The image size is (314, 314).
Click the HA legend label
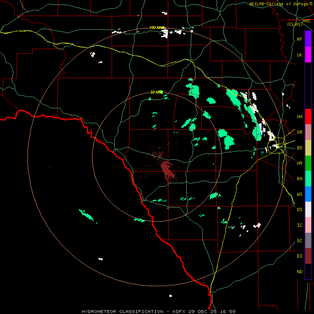point(299,117)
